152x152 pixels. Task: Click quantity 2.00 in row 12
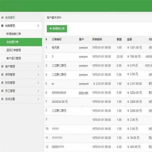point(119,147)
